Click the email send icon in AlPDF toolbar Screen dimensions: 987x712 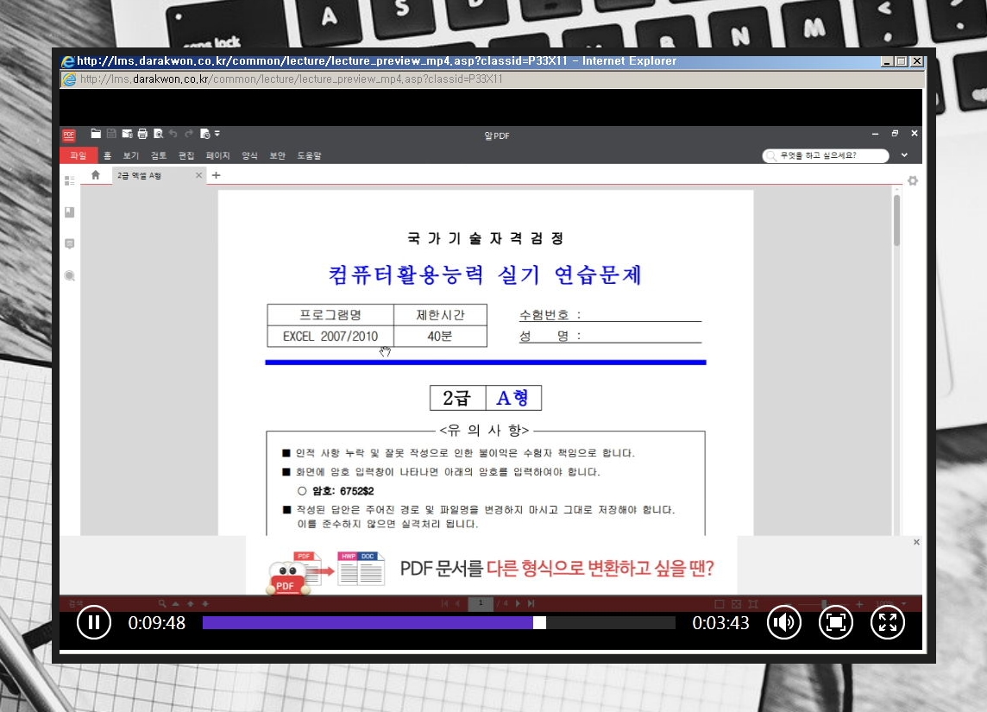[127, 134]
